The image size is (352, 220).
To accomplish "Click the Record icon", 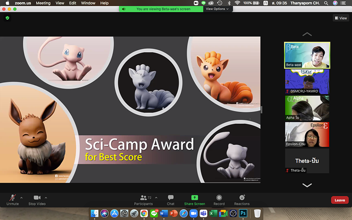I will [219, 198].
